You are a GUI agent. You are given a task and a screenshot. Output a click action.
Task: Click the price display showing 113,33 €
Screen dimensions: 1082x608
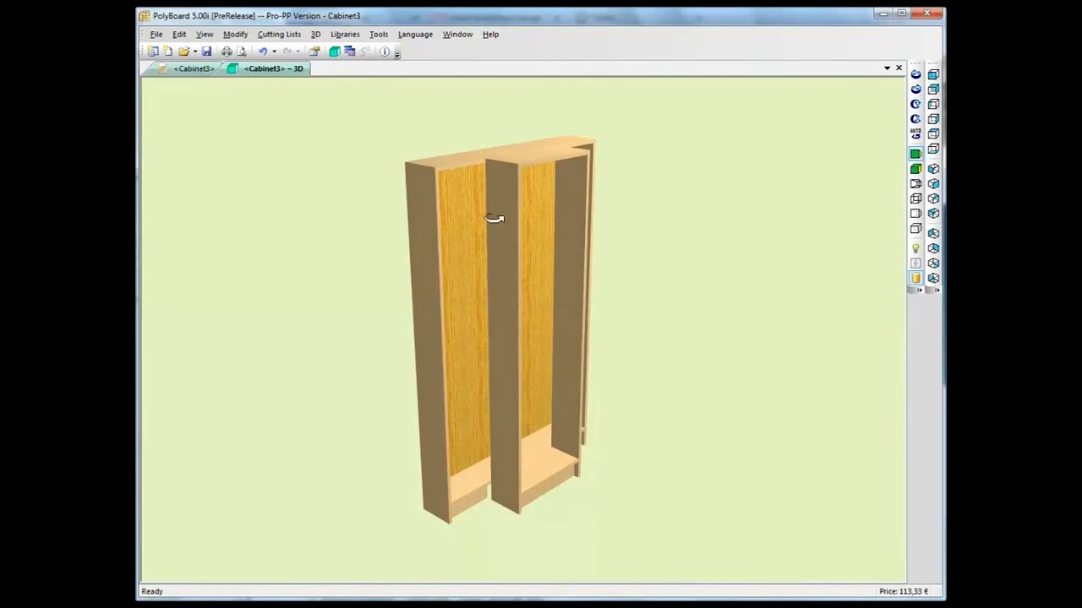[x=903, y=591]
